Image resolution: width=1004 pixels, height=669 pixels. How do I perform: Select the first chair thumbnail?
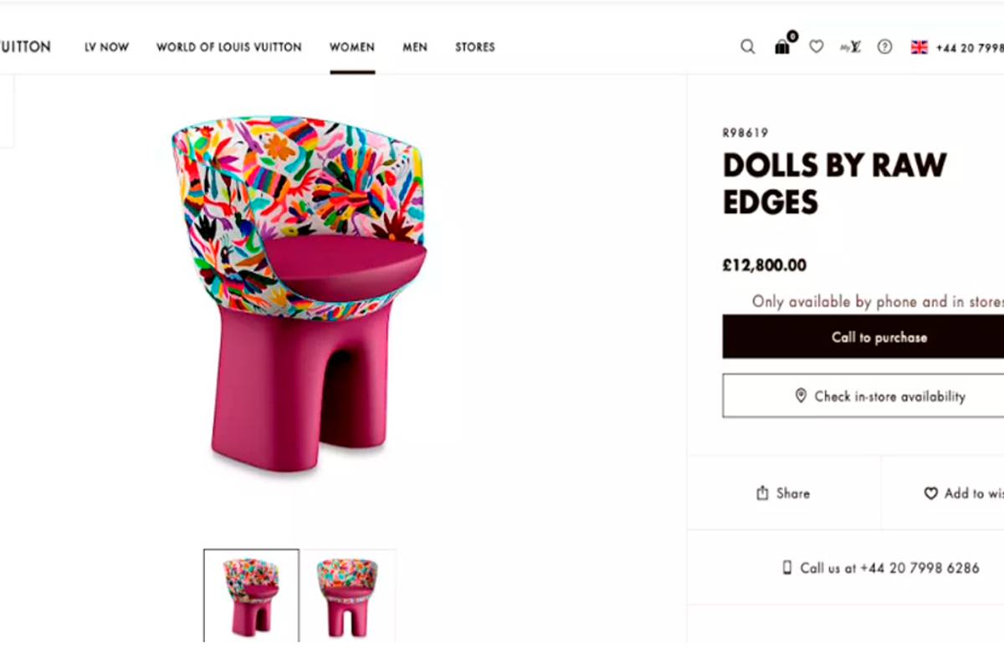251,595
